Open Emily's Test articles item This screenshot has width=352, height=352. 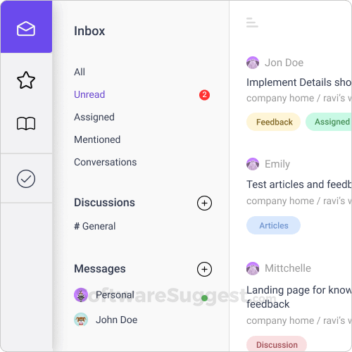pos(299,184)
